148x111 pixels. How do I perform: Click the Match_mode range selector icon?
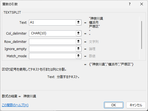[78, 56]
